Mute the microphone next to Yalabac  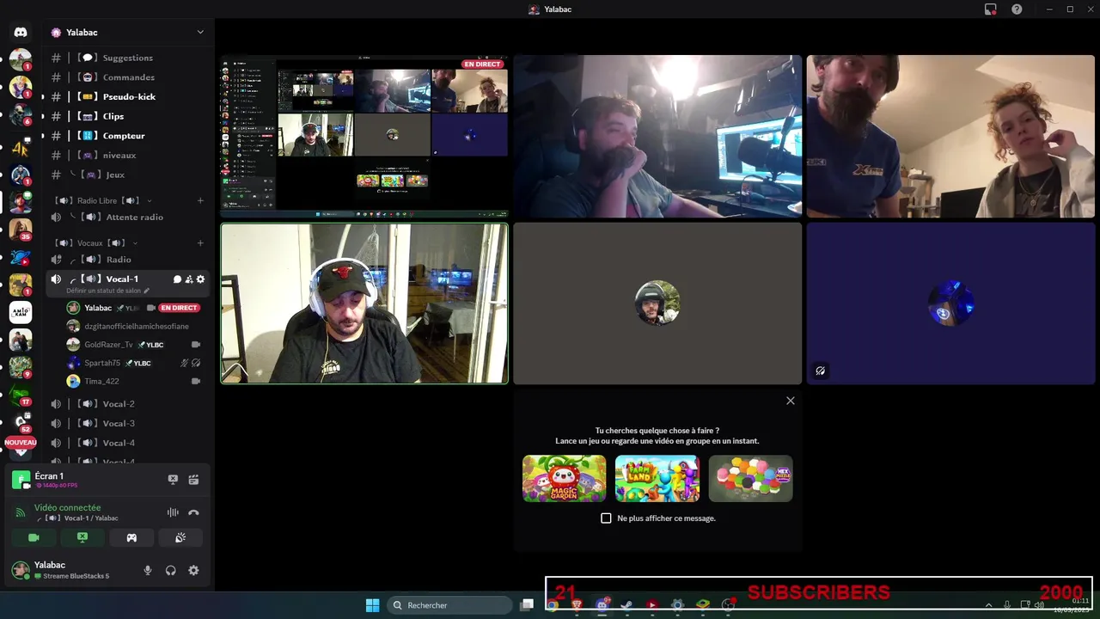148,570
